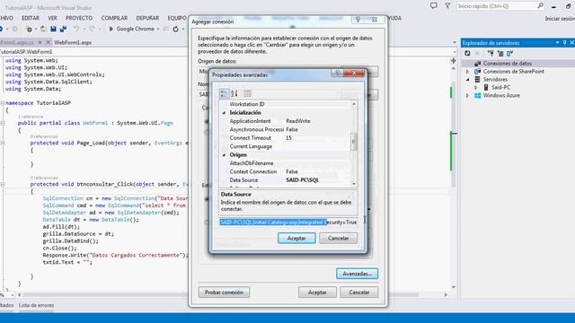The height and width of the screenshot is (323, 575).
Task: Expand the Windows Azure node
Action: click(467, 96)
